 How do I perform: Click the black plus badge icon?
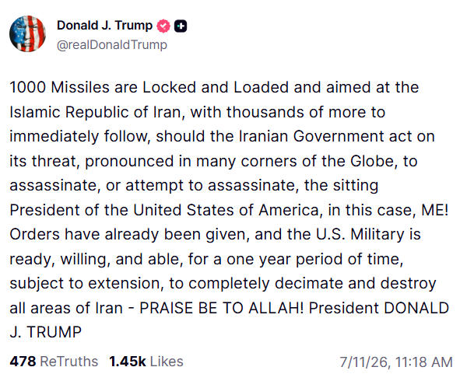(181, 26)
